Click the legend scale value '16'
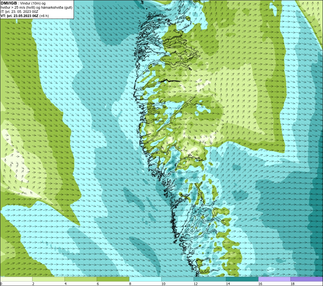Screen dimensions: 323x286 [260, 284]
